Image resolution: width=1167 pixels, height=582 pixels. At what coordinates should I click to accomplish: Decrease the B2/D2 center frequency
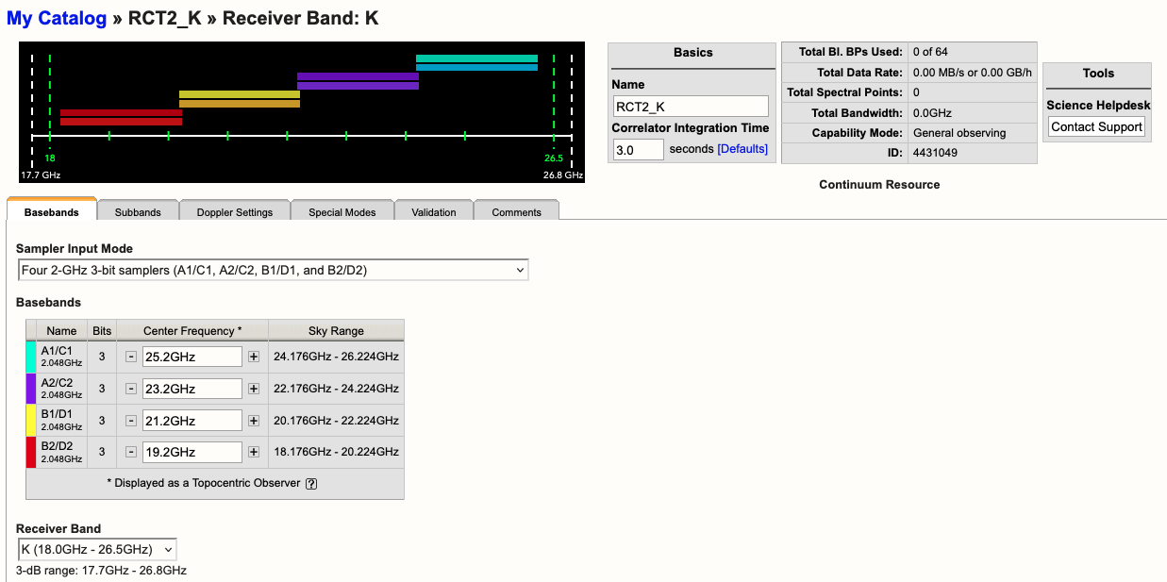click(x=130, y=452)
